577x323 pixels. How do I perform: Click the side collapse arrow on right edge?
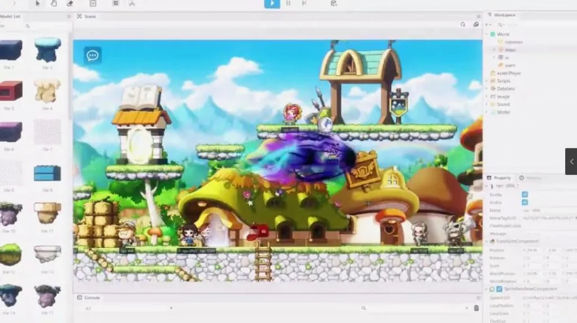point(571,161)
